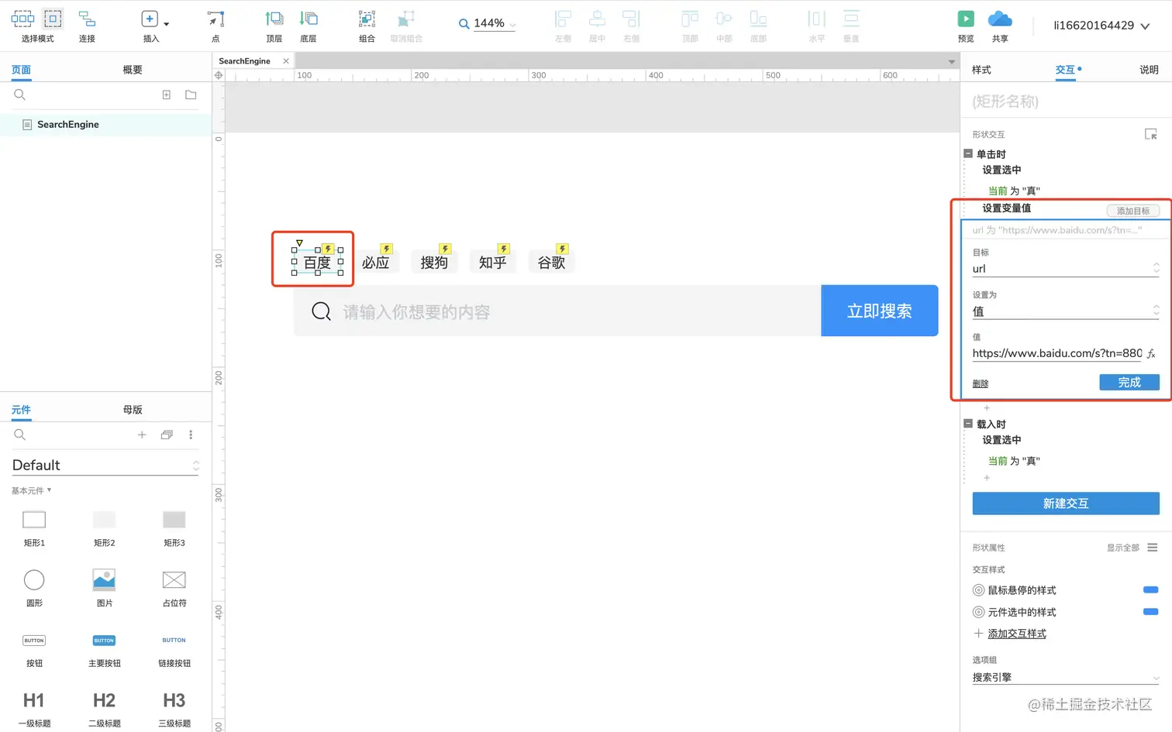Image resolution: width=1172 pixels, height=732 pixels.
Task: Click the 共享 cloud share icon
Action: tap(1000, 19)
